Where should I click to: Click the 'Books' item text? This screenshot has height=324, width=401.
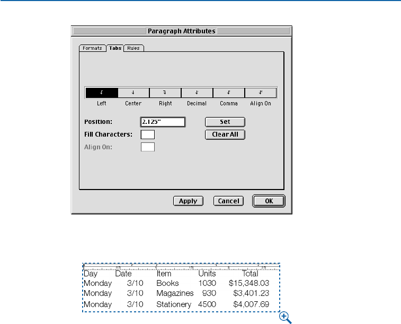[167, 283]
